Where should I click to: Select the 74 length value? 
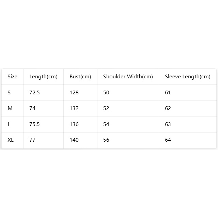[32, 108]
